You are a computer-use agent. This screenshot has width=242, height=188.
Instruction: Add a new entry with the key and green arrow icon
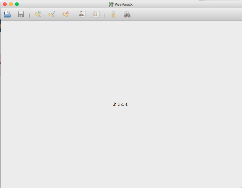pos(38,14)
